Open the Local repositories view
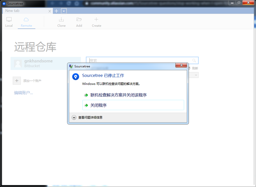The image size is (256, 187). coord(9,22)
